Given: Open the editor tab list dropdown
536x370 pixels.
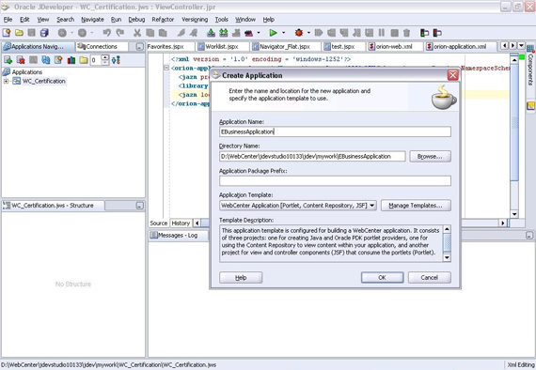Looking at the screenshot, I should click(x=521, y=46).
